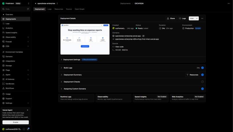
Task: Click the Resources button in Deployment Summary
Action: pyautogui.click(x=193, y=75)
